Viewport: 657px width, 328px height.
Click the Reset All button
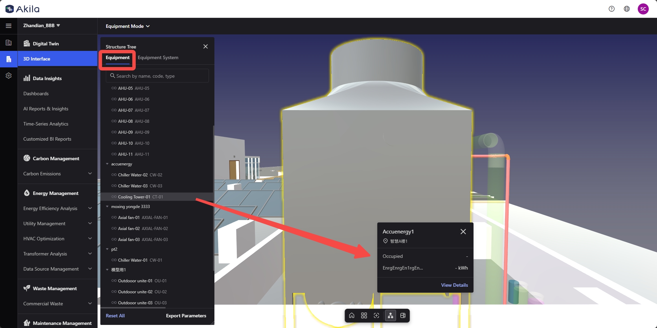115,316
